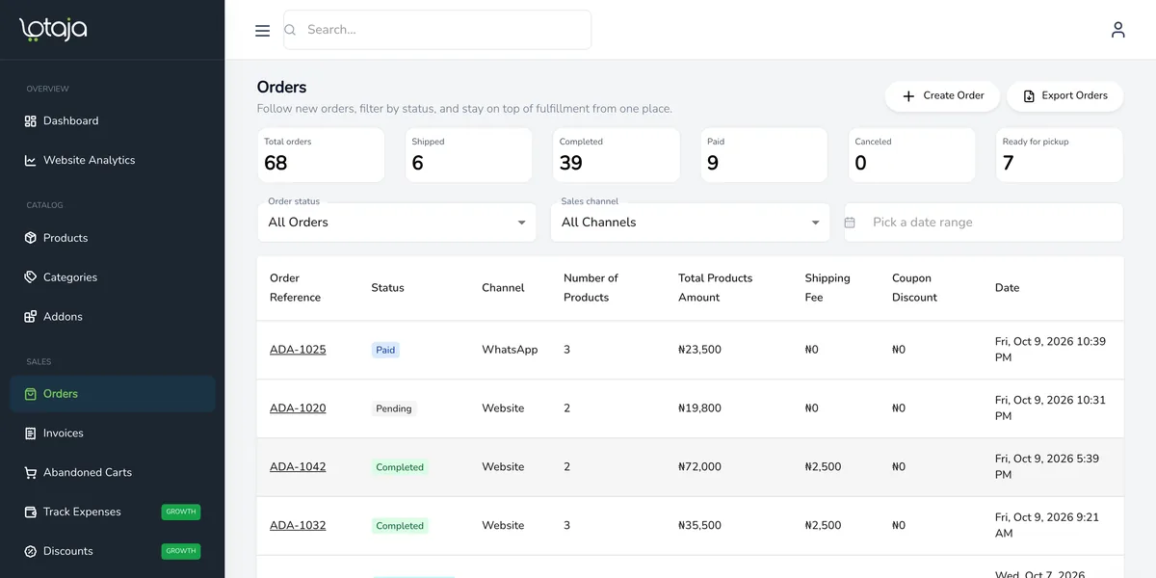Image resolution: width=1156 pixels, height=578 pixels.
Task: Open the Order status dropdown
Action: 397,223
